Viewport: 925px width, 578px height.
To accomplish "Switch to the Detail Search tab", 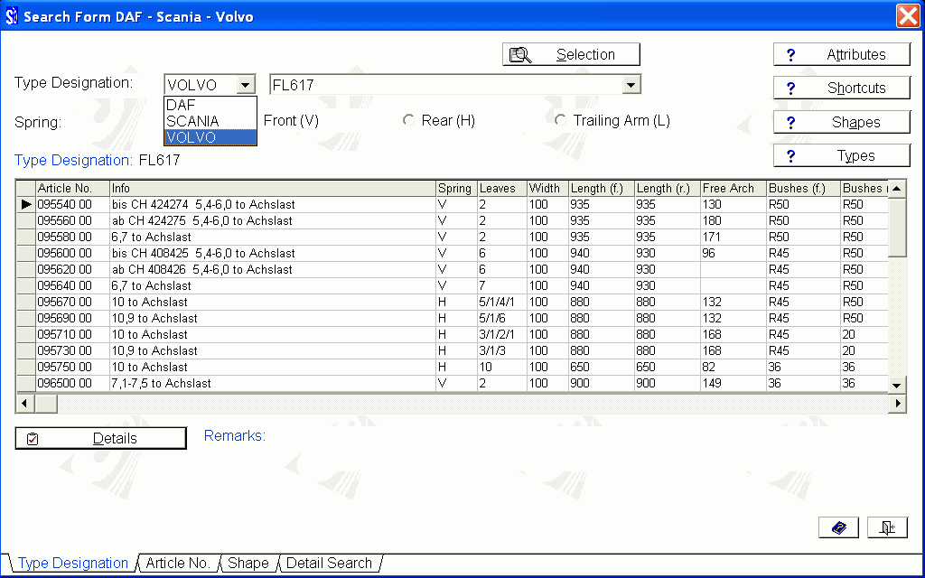I will [x=329, y=564].
